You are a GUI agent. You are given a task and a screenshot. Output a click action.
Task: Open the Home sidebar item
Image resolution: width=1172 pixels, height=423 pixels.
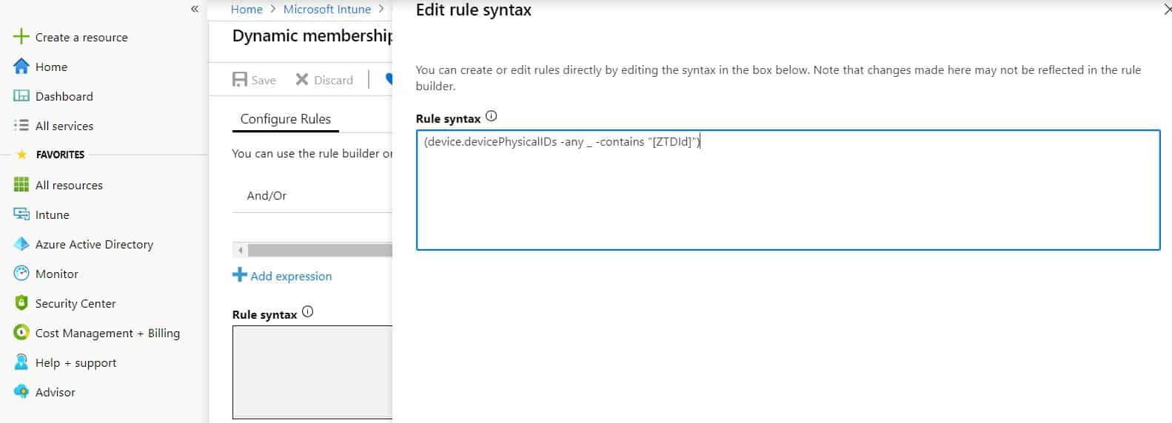coord(51,67)
